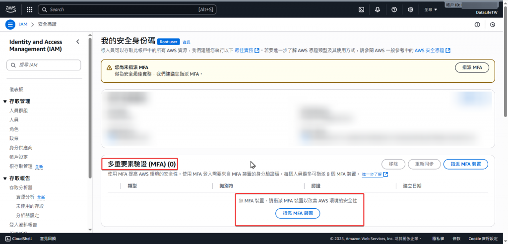Click the 識別符 column header
This screenshot has width=508, height=244.
pyautogui.click(x=227, y=186)
